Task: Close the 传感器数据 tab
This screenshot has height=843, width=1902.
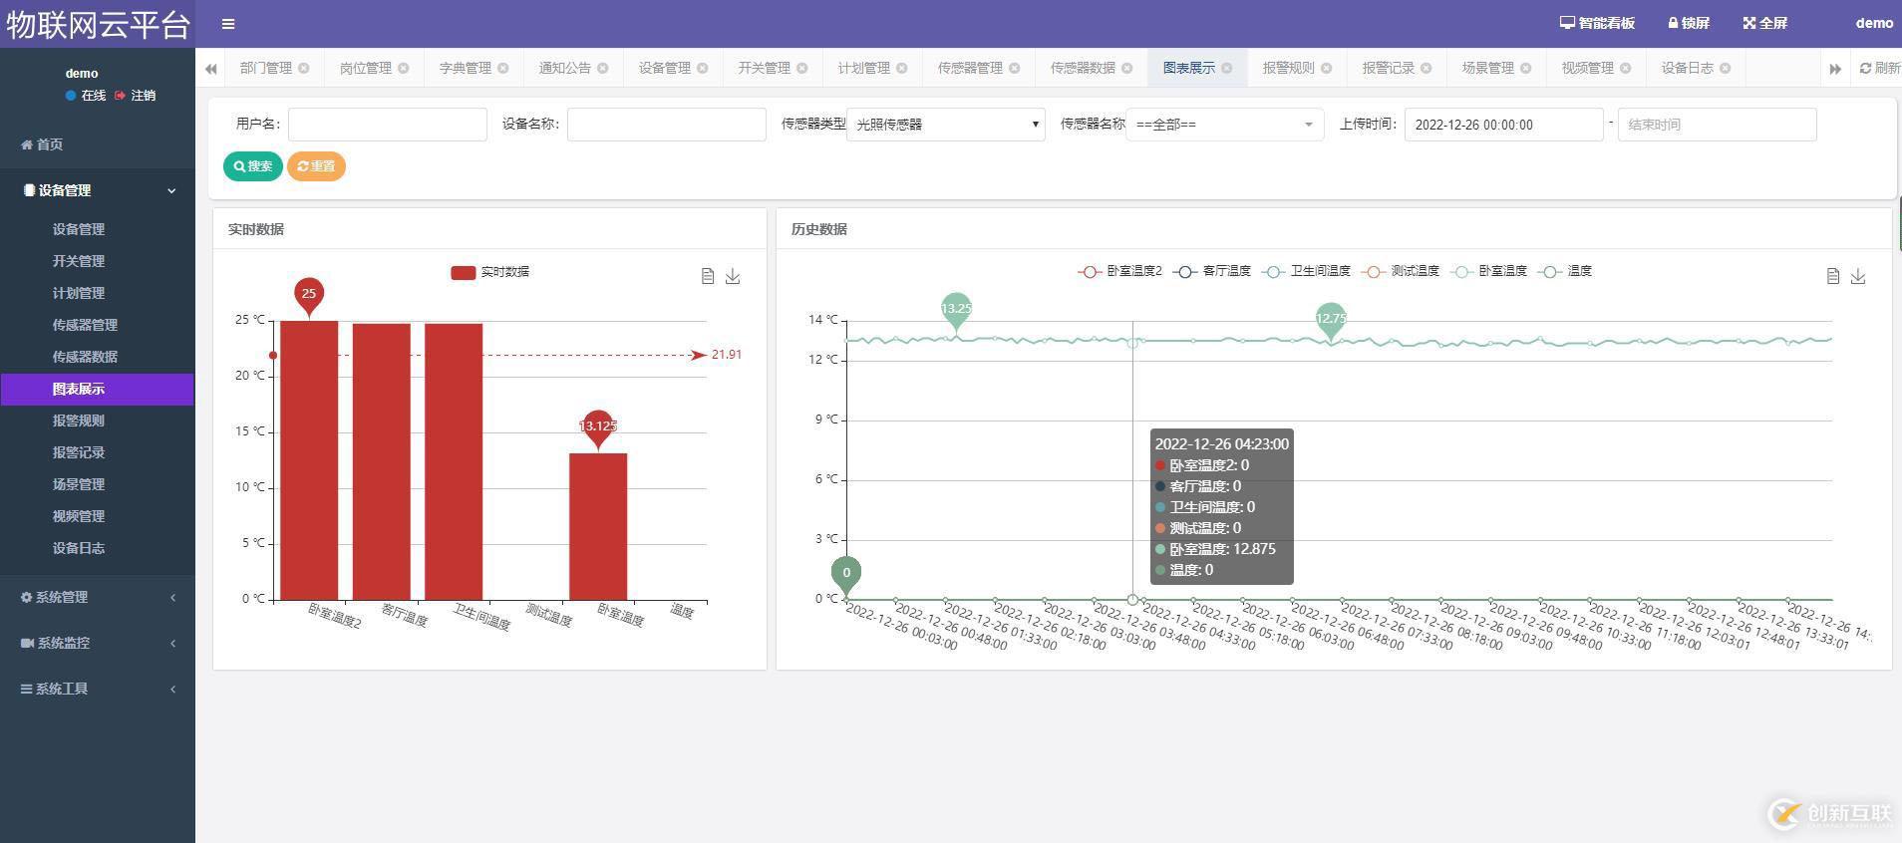Action: click(x=1127, y=68)
